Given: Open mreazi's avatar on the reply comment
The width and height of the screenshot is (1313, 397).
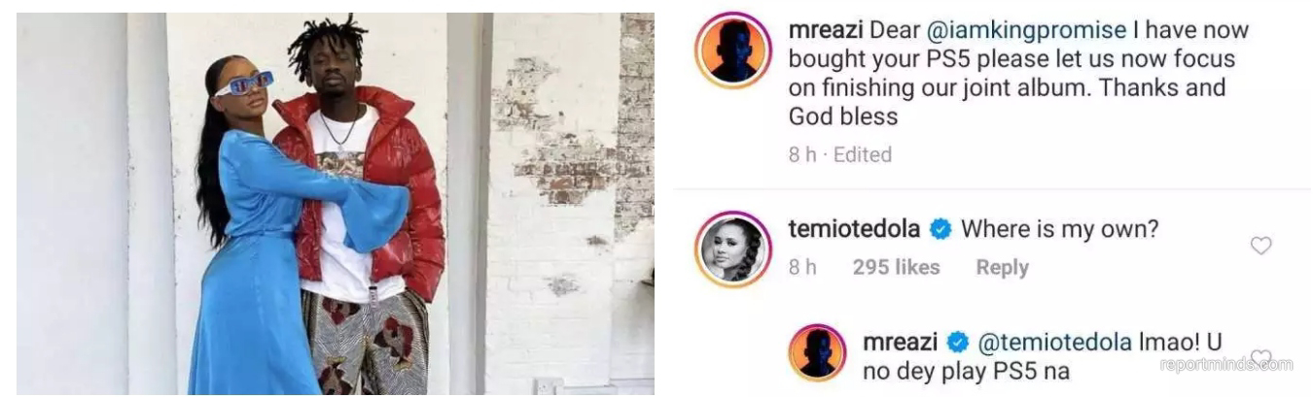Looking at the screenshot, I should (x=817, y=352).
